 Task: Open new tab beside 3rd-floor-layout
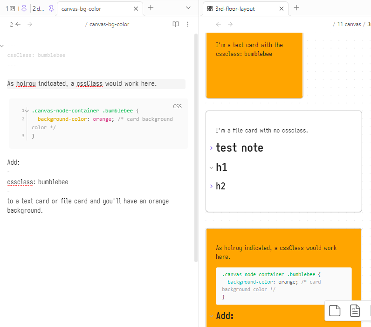[296, 8]
